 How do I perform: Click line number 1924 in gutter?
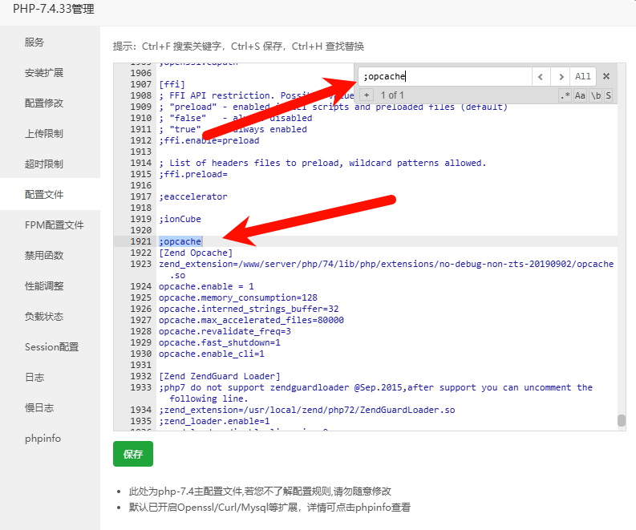[x=140, y=286]
